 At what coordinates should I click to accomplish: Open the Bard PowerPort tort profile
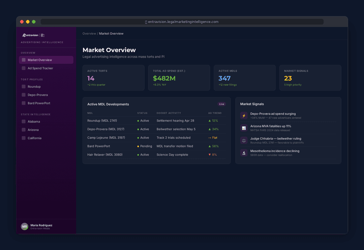tap(46, 103)
